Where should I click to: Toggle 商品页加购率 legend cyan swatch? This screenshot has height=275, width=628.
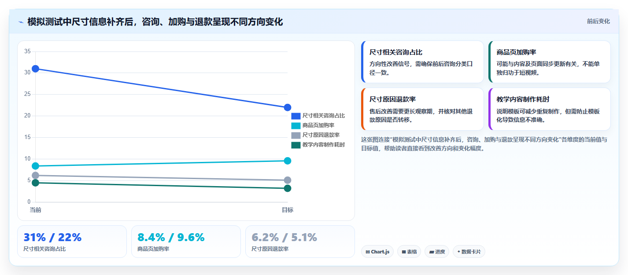point(296,125)
